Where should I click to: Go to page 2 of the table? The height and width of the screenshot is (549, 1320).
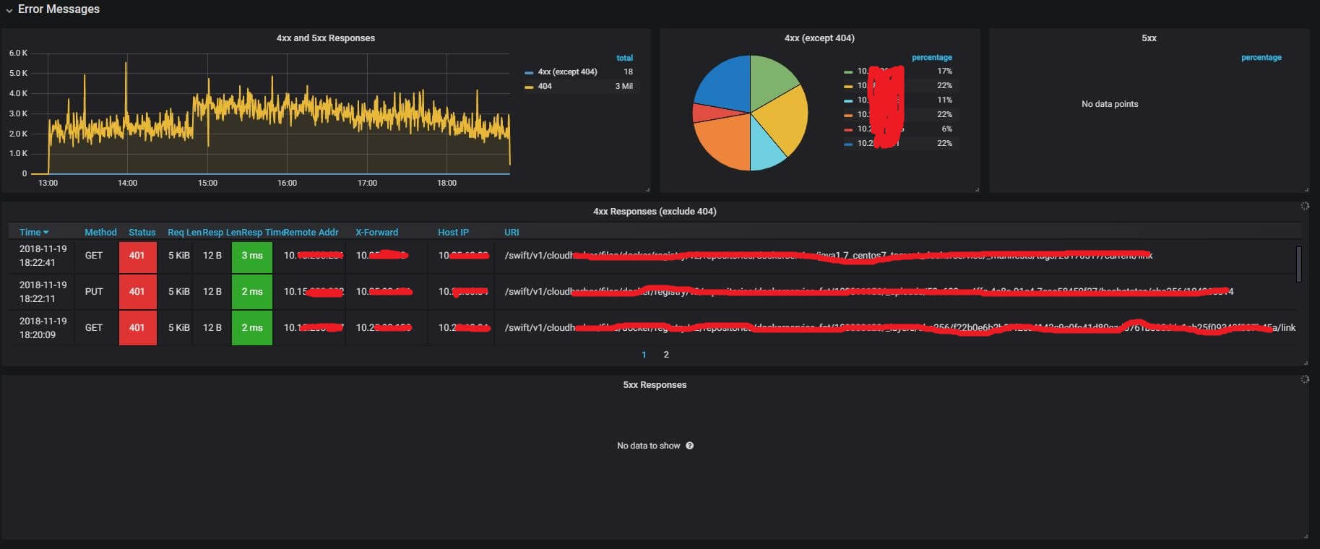coord(666,355)
